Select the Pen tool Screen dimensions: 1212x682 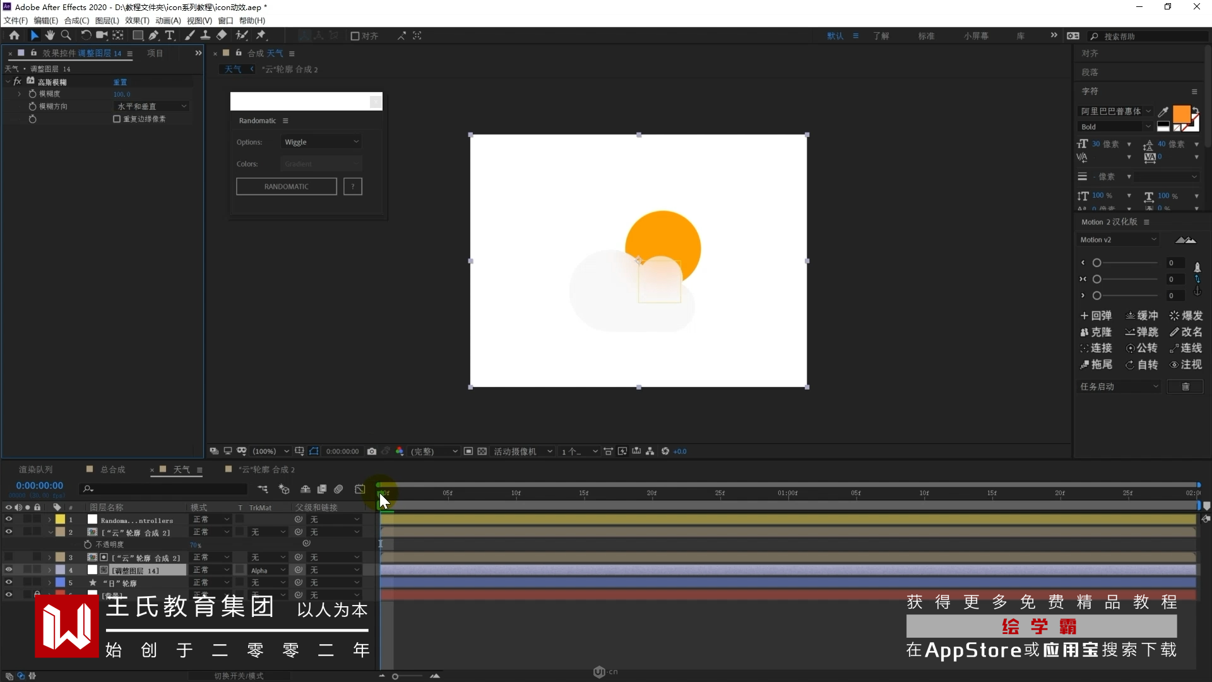(x=153, y=35)
